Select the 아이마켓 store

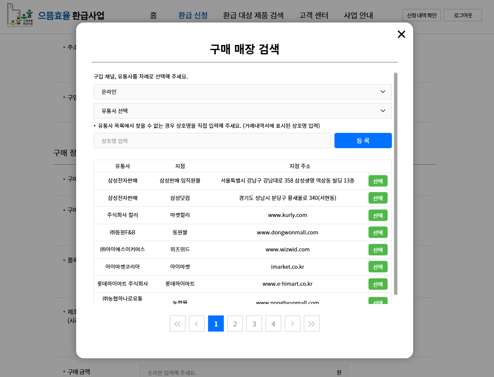click(x=378, y=267)
